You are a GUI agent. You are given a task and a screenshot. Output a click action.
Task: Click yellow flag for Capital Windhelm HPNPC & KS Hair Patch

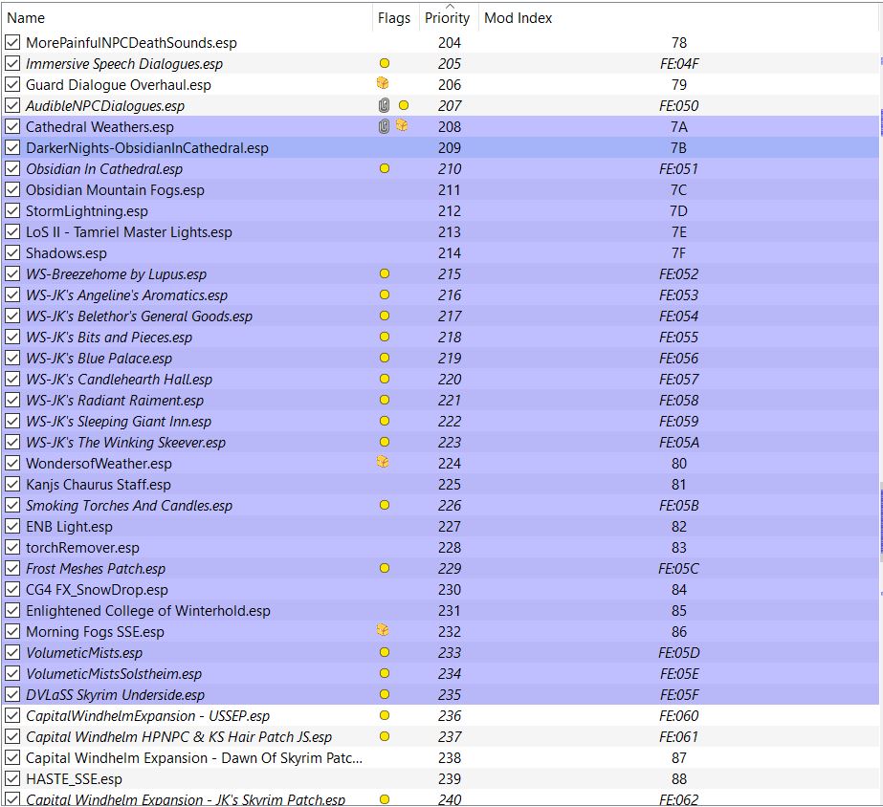tap(385, 736)
